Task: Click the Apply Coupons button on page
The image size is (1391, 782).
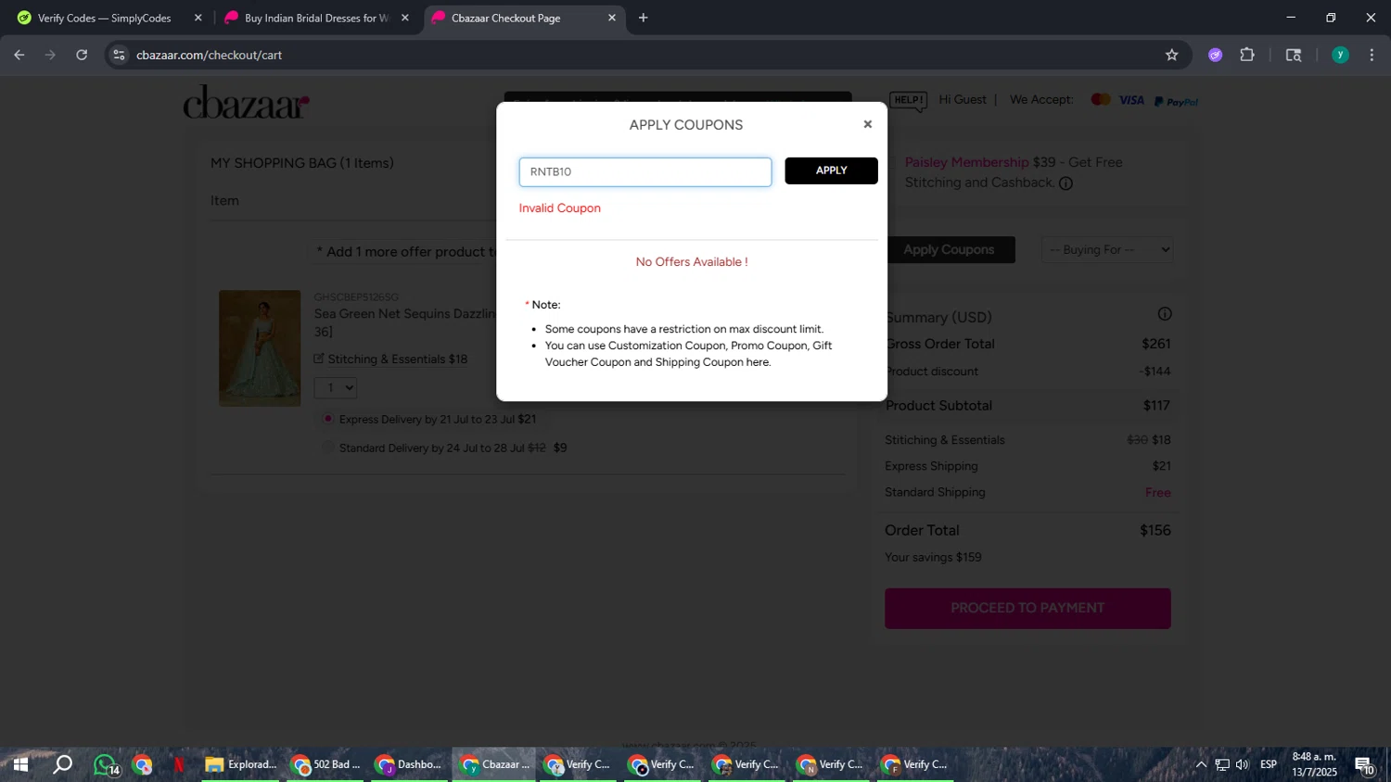Action: tap(949, 249)
